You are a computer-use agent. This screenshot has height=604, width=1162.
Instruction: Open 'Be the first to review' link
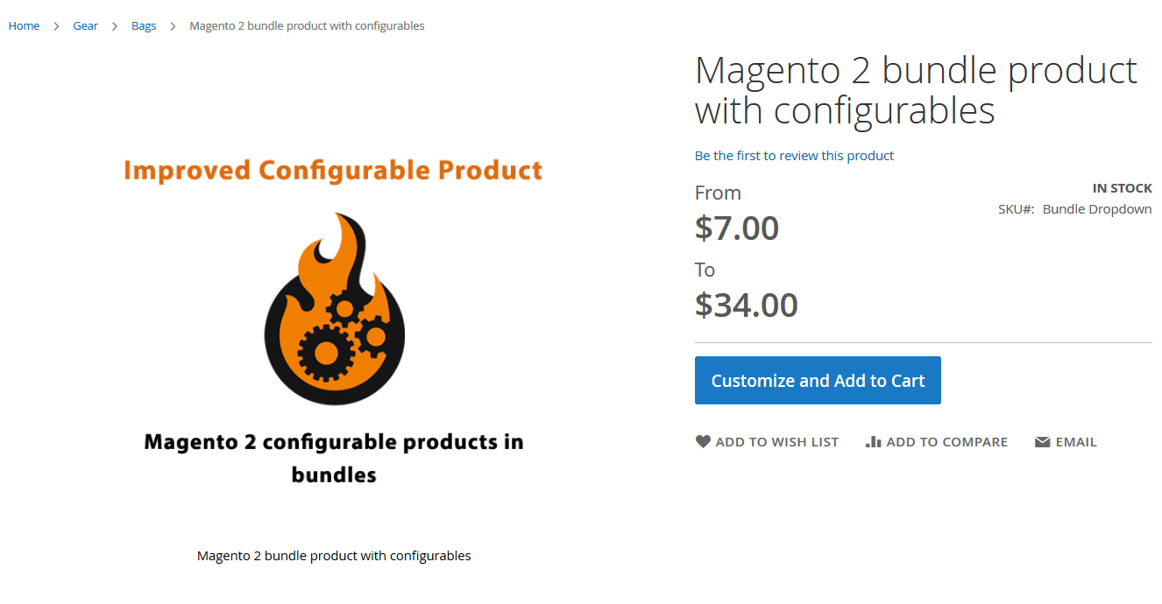click(794, 156)
